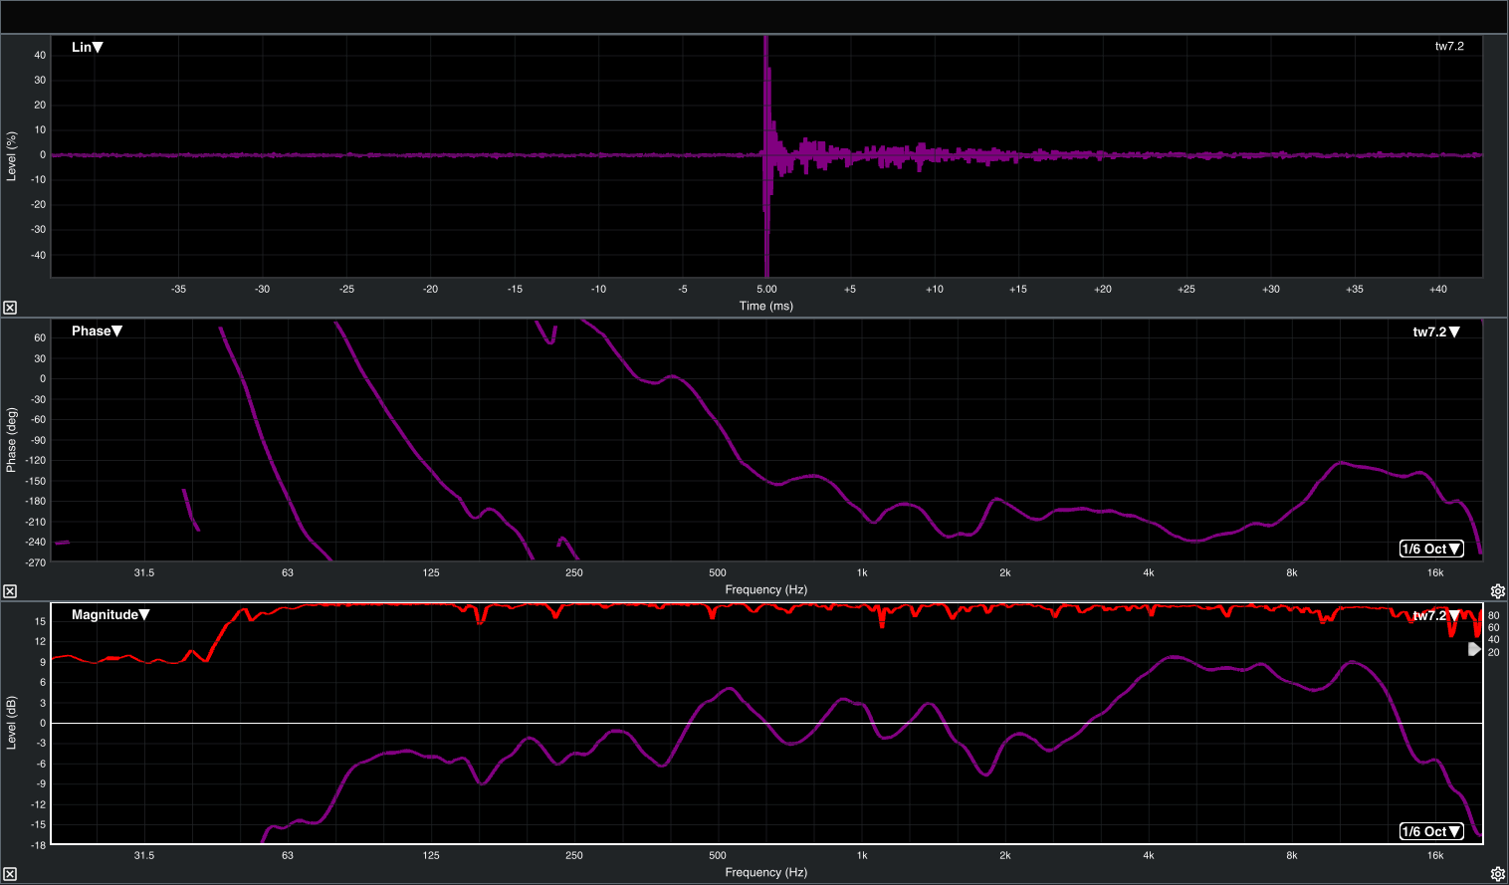Image resolution: width=1509 pixels, height=885 pixels.
Task: Close the Phase graph pane
Action: click(x=10, y=591)
